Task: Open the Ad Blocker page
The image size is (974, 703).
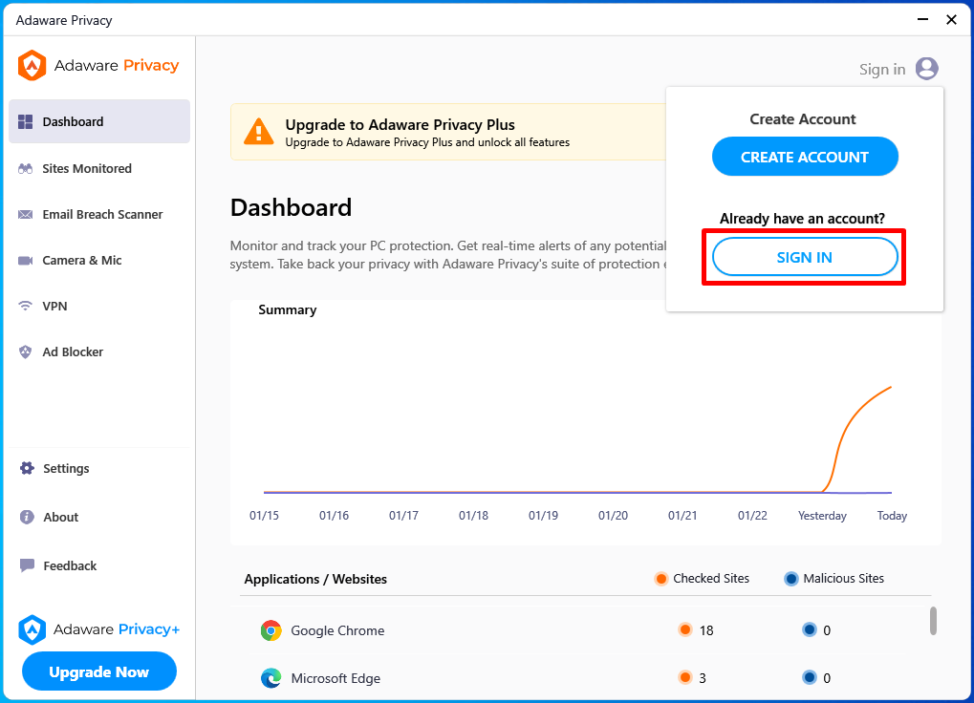Action: pos(73,351)
